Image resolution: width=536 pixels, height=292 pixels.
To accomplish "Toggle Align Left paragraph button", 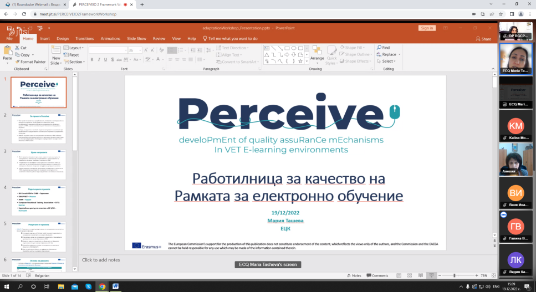I will click(x=170, y=59).
